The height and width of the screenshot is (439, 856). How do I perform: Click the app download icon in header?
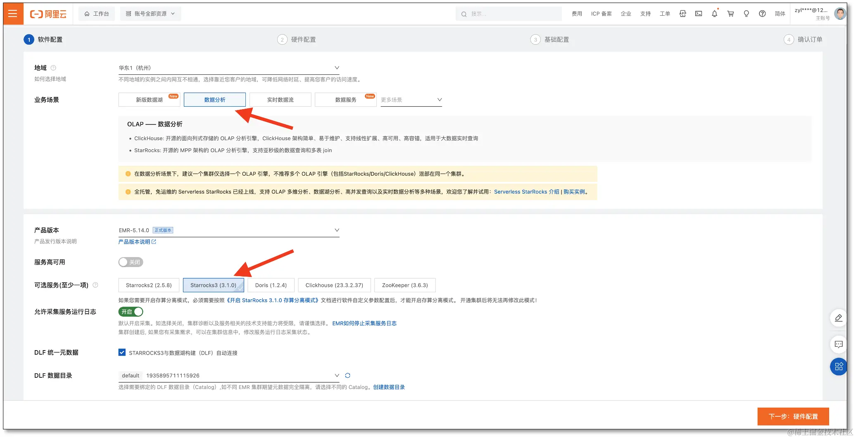682,14
